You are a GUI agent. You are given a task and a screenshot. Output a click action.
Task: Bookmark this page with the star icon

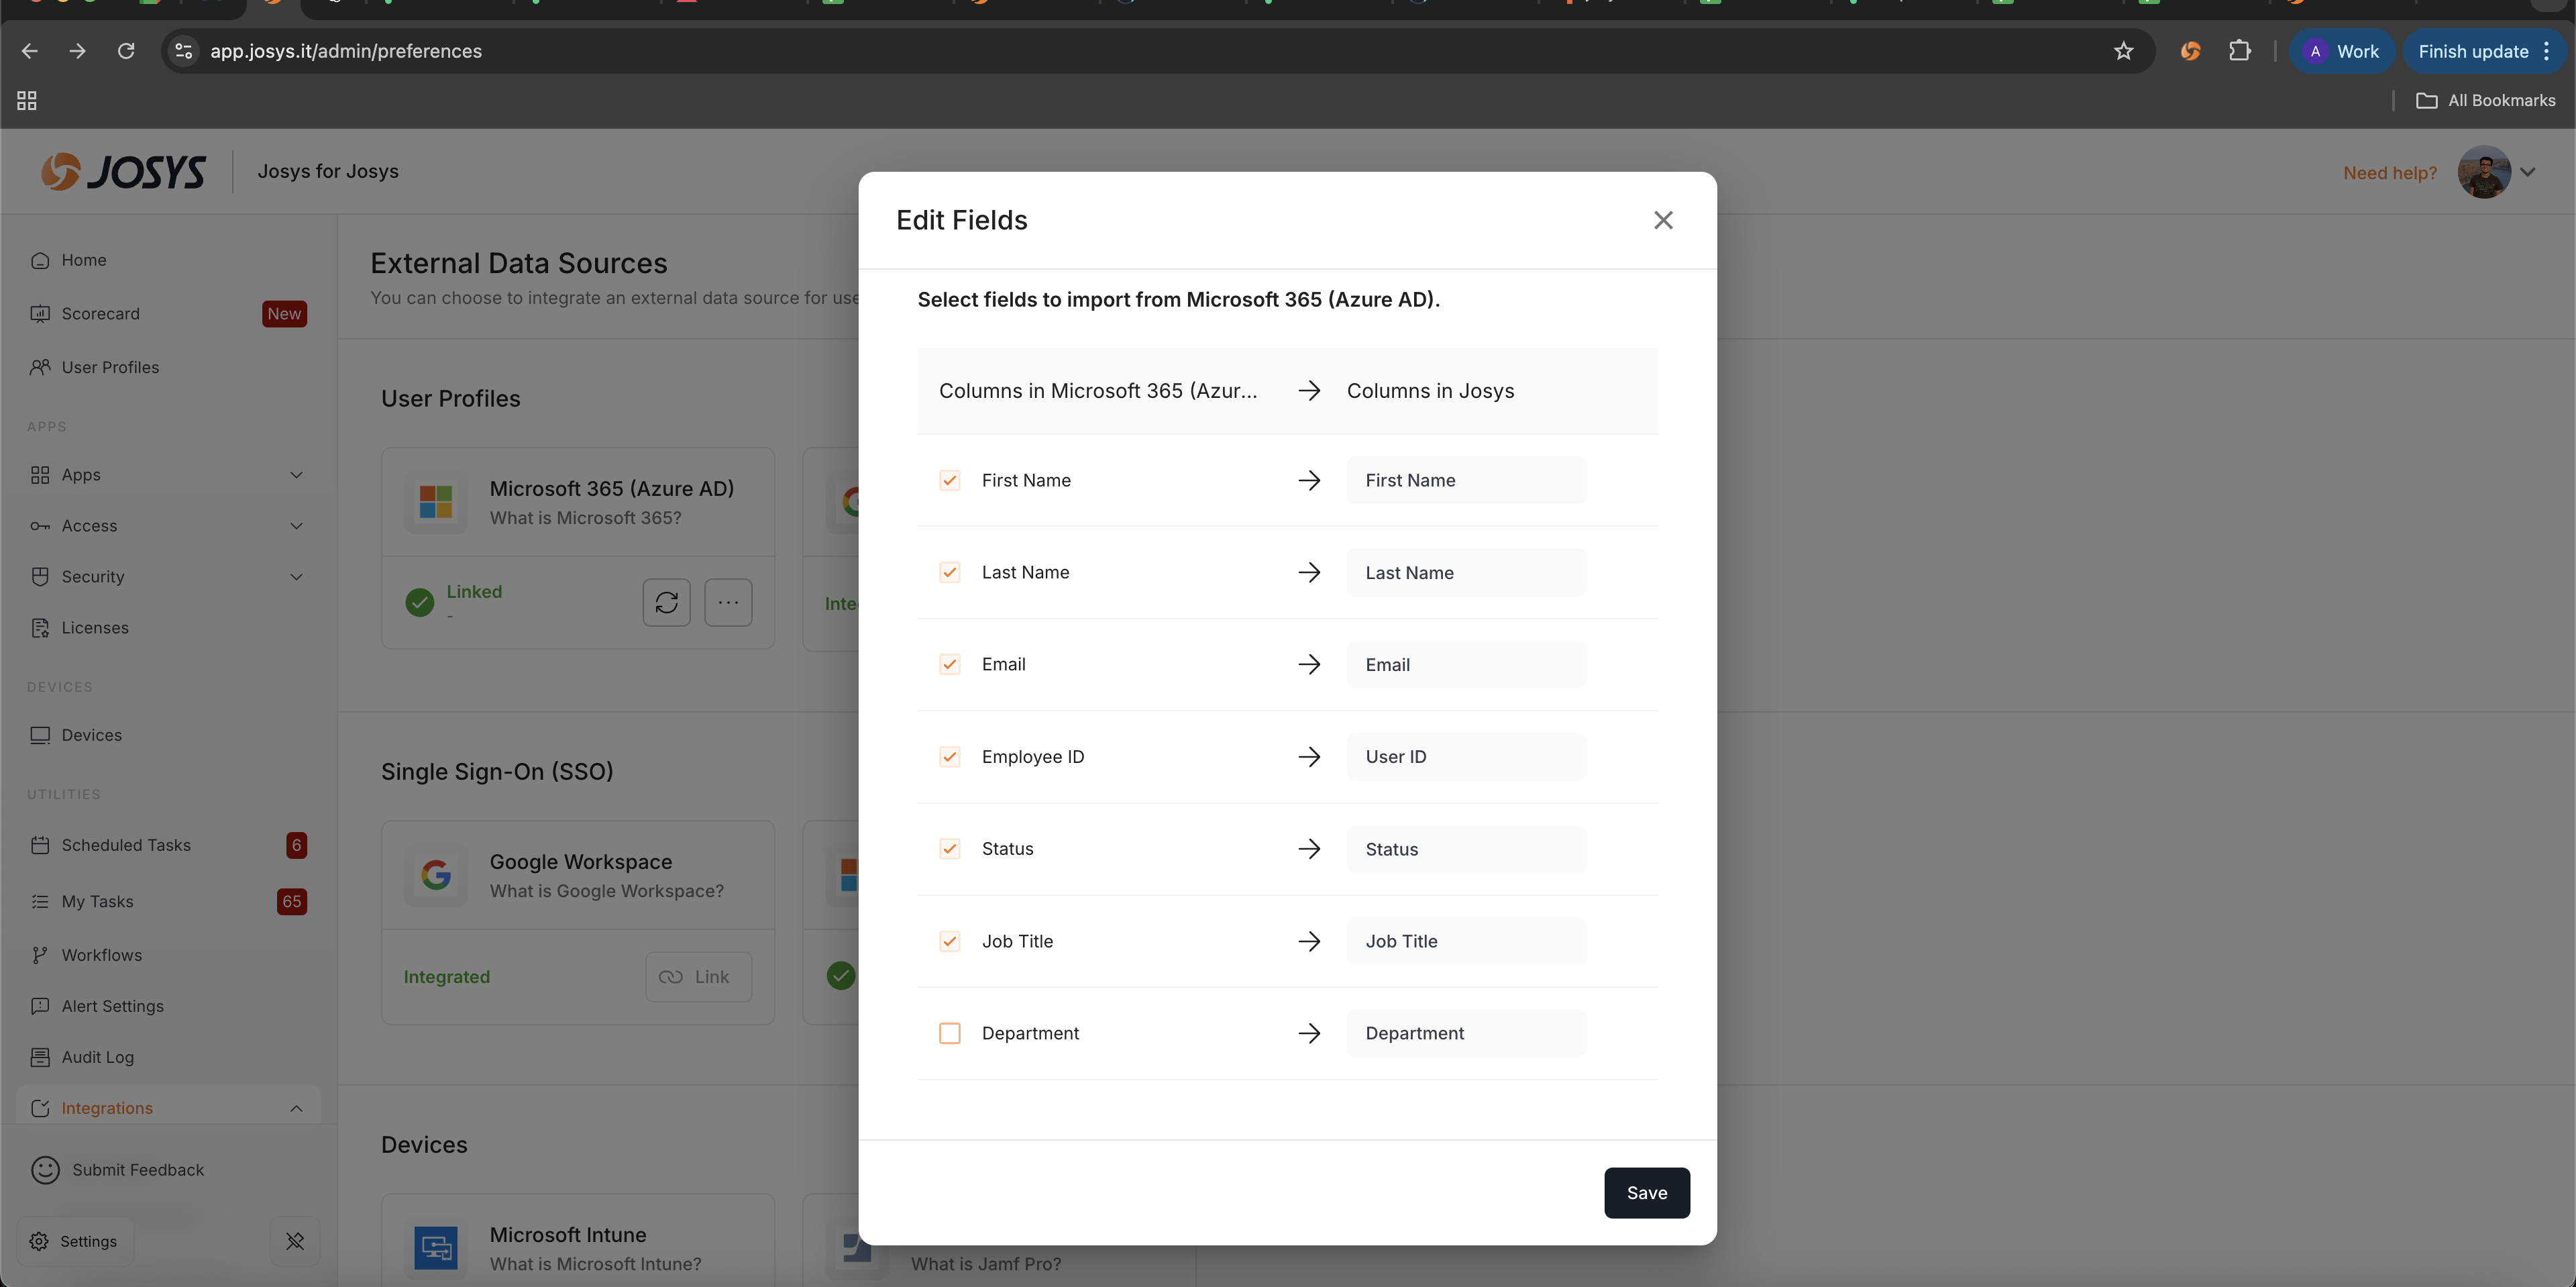pos(2124,51)
